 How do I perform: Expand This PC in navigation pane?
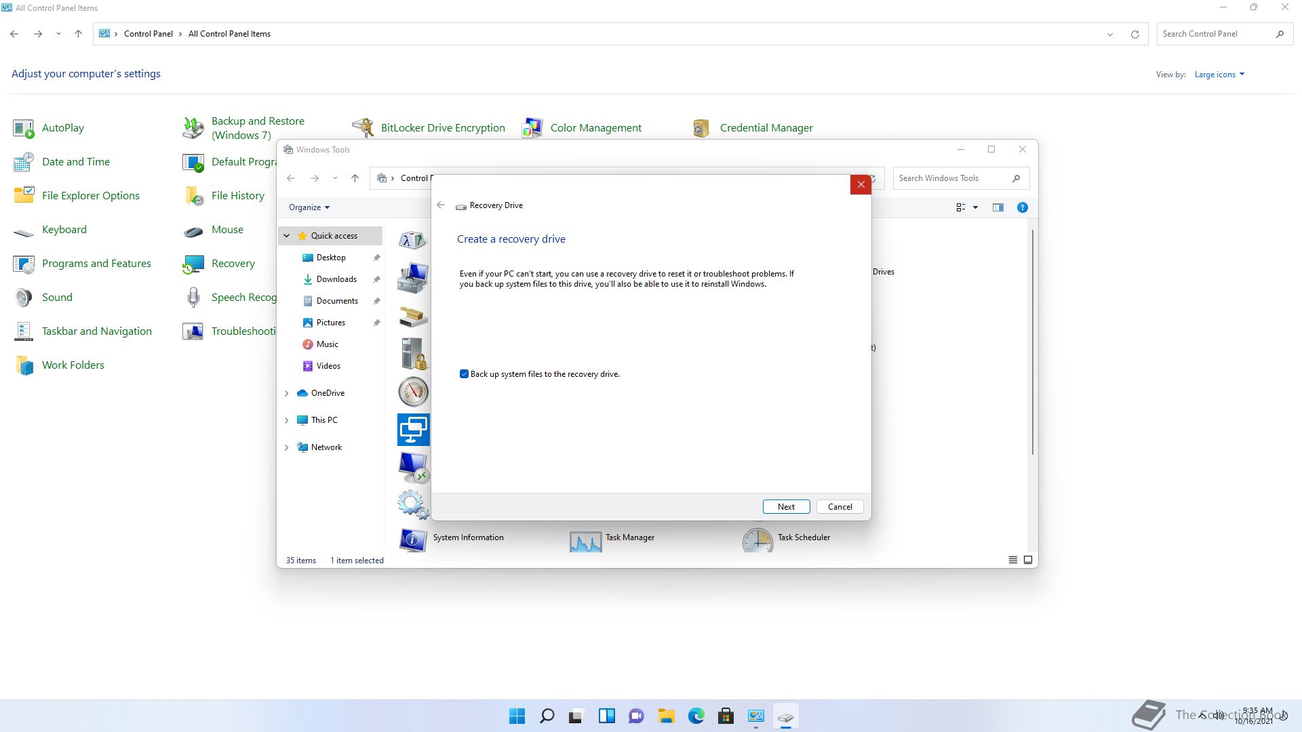click(287, 420)
